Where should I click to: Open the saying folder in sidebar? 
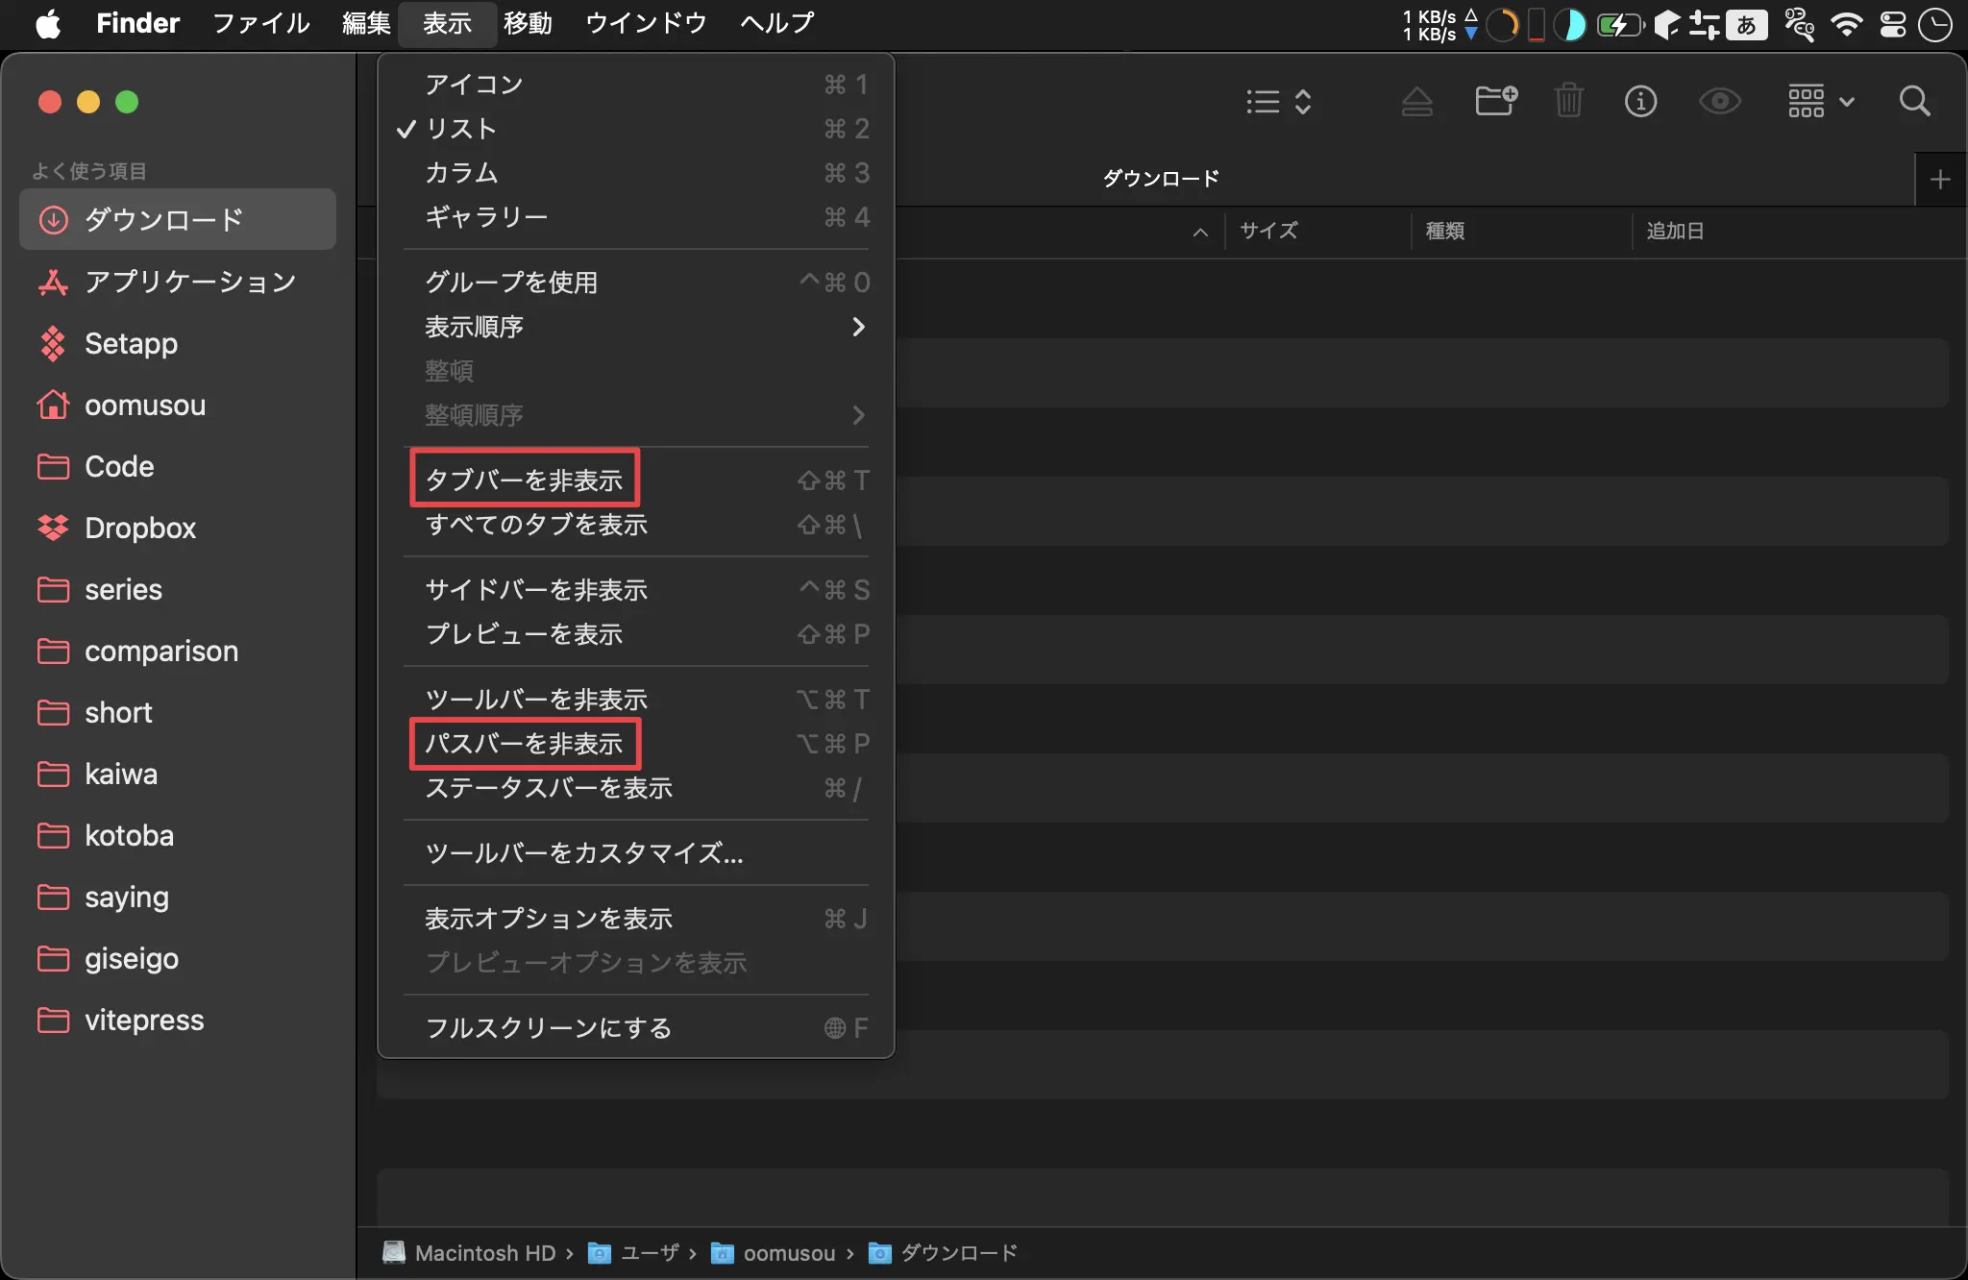[178, 897]
